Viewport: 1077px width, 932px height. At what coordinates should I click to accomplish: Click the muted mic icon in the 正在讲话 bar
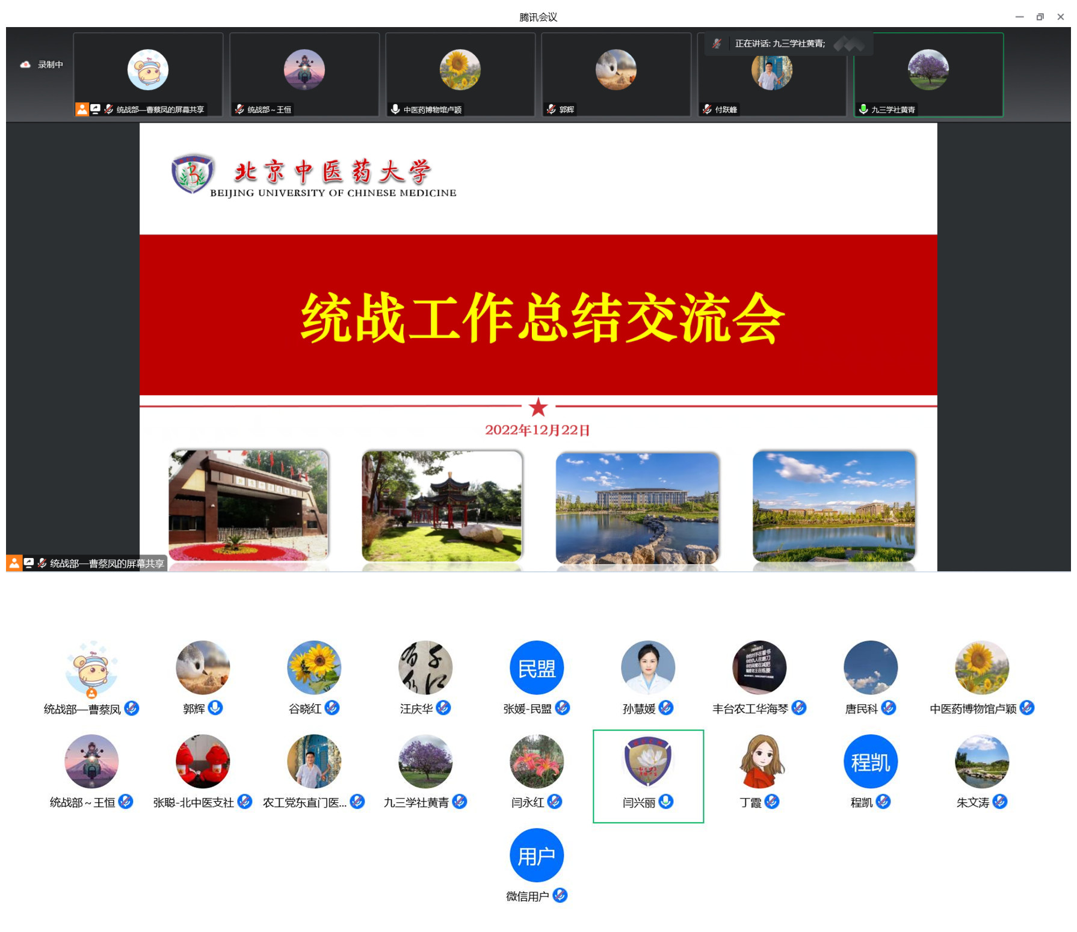click(x=717, y=43)
